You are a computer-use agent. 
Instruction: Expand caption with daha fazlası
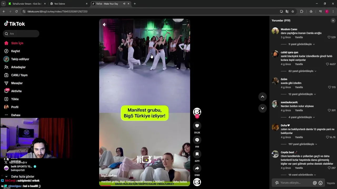tap(180, 182)
